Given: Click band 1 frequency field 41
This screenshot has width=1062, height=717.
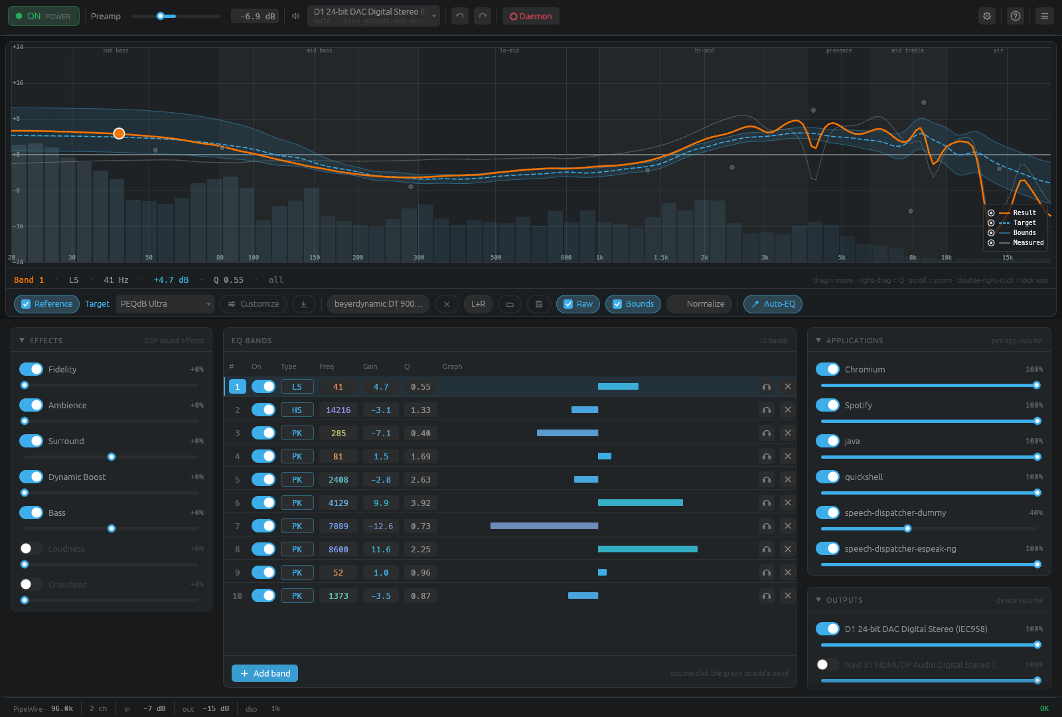Looking at the screenshot, I should 339,386.
